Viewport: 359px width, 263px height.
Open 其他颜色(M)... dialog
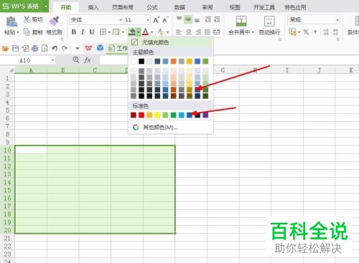[170, 128]
